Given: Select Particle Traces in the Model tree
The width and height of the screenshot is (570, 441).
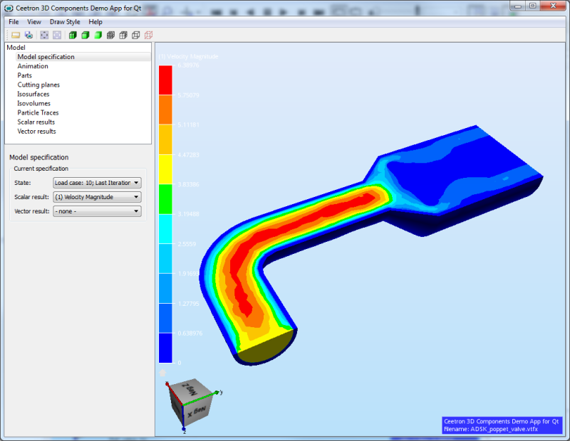Looking at the screenshot, I should pyautogui.click(x=38, y=112).
